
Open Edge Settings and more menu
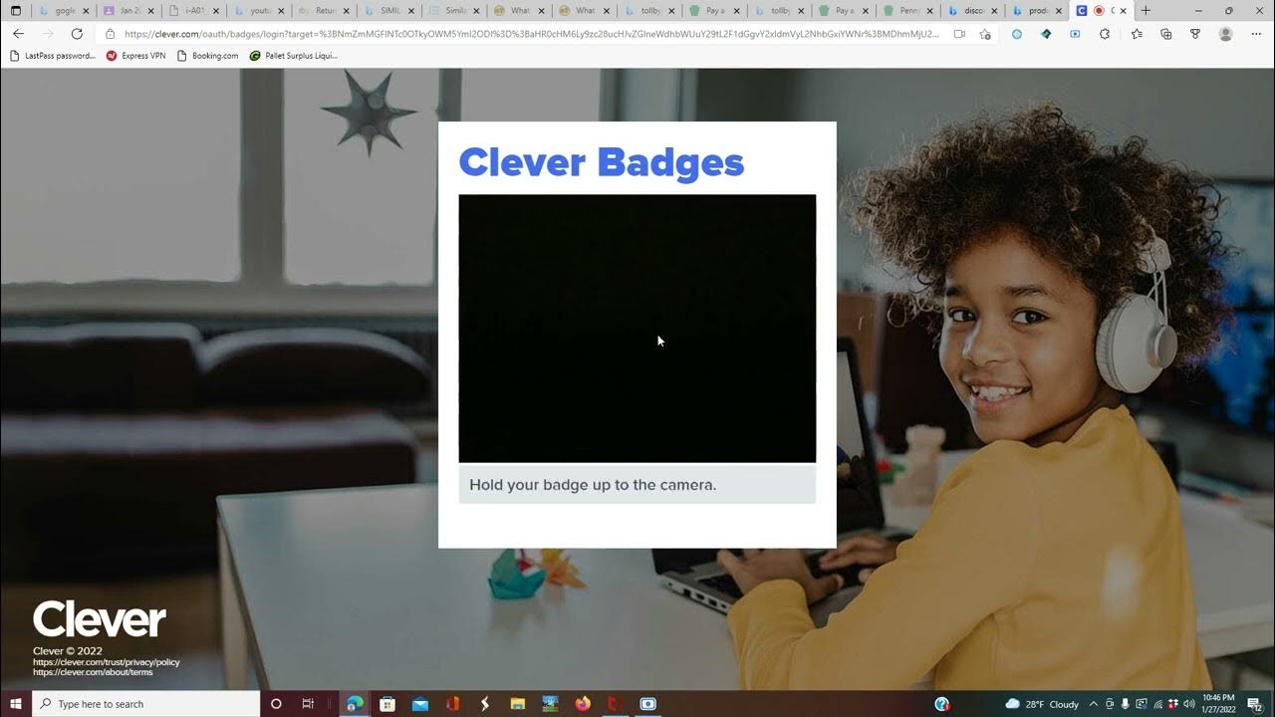1256,33
